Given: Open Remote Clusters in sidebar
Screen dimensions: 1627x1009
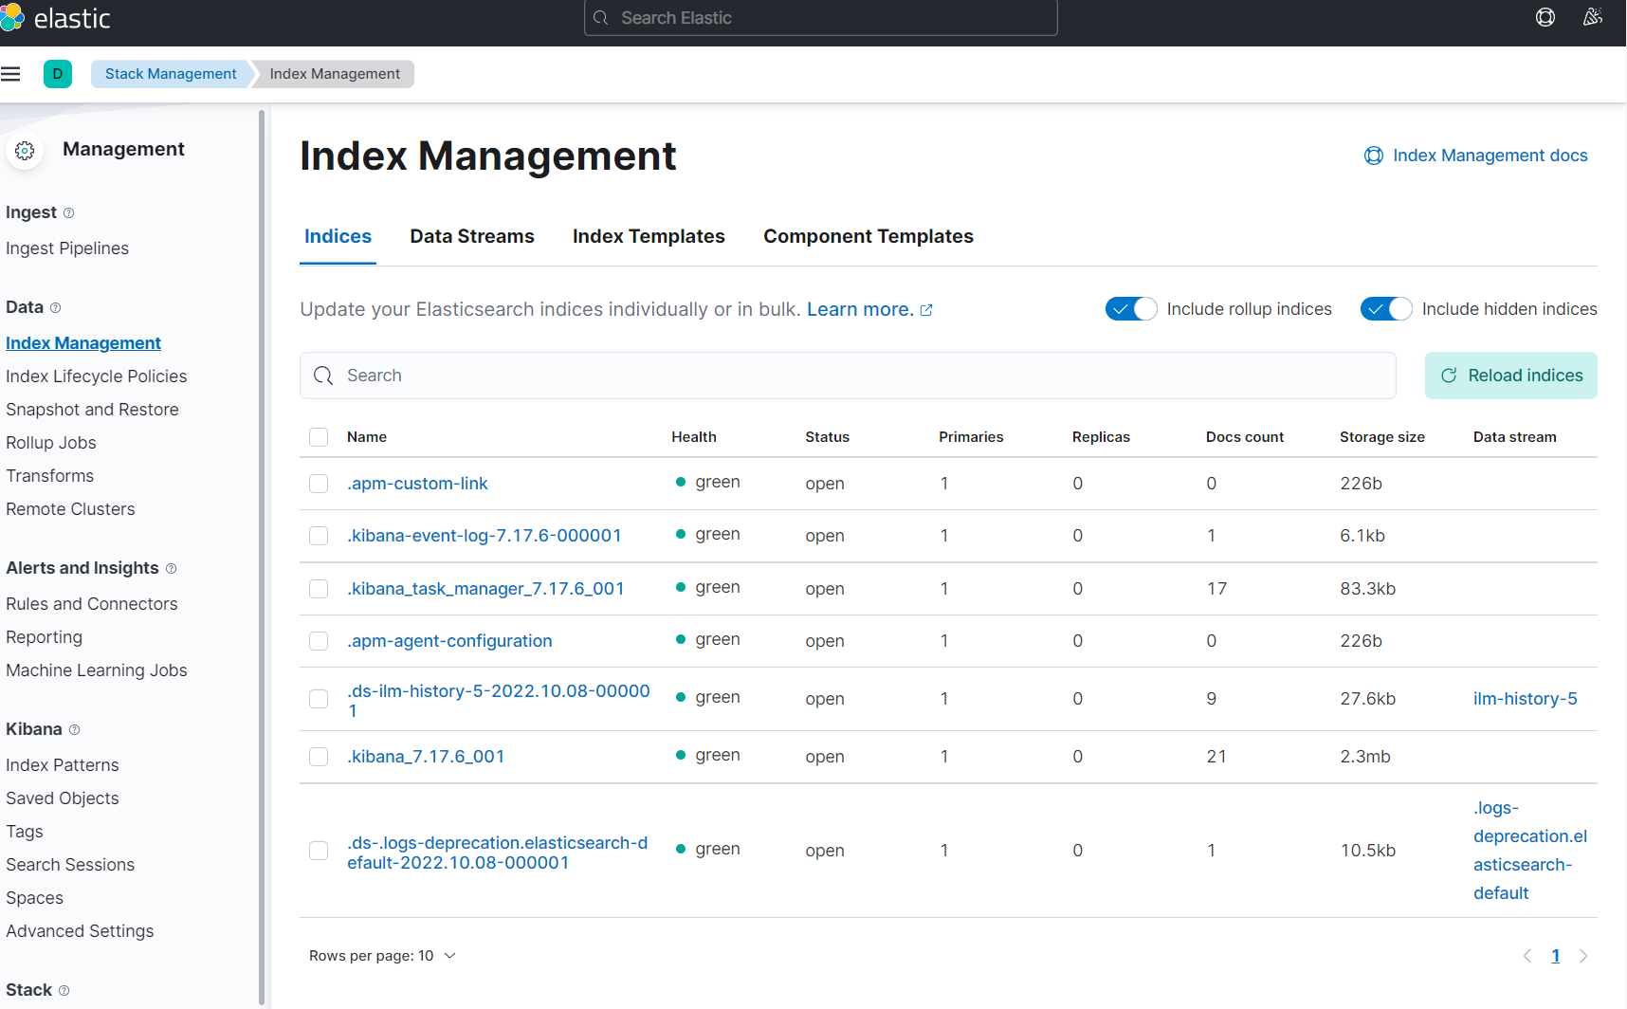Looking at the screenshot, I should (70, 509).
